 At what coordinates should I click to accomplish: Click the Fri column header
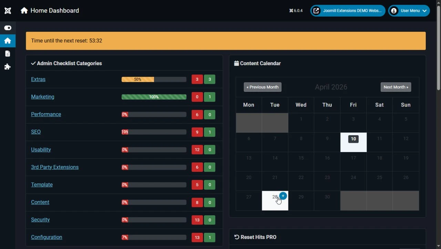click(x=353, y=105)
